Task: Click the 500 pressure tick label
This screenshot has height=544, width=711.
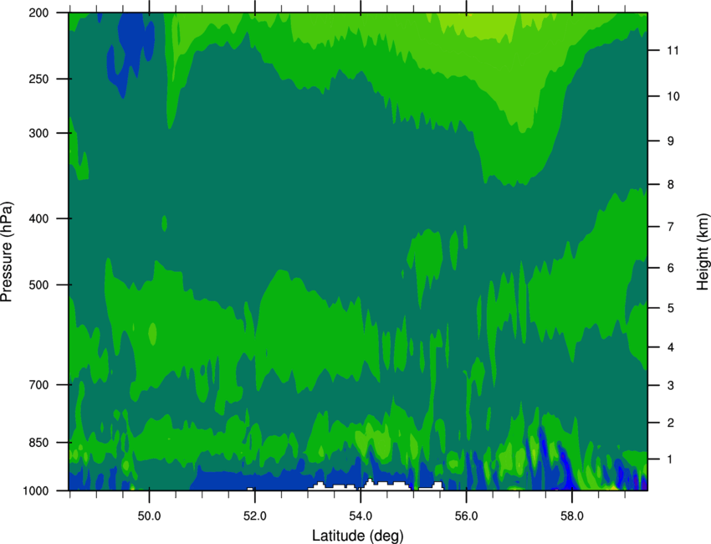Action: [38, 285]
